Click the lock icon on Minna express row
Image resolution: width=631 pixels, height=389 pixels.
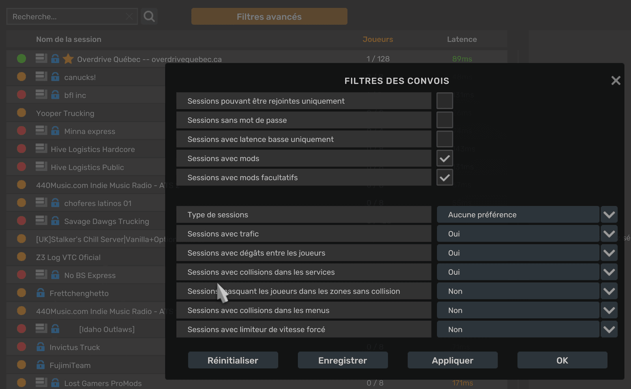55,131
